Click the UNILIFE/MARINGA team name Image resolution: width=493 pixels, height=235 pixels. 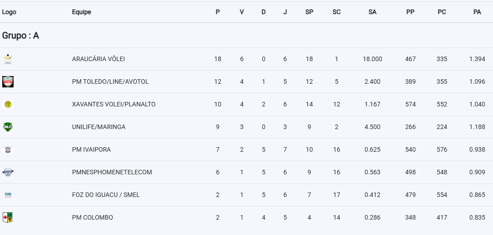(99, 127)
